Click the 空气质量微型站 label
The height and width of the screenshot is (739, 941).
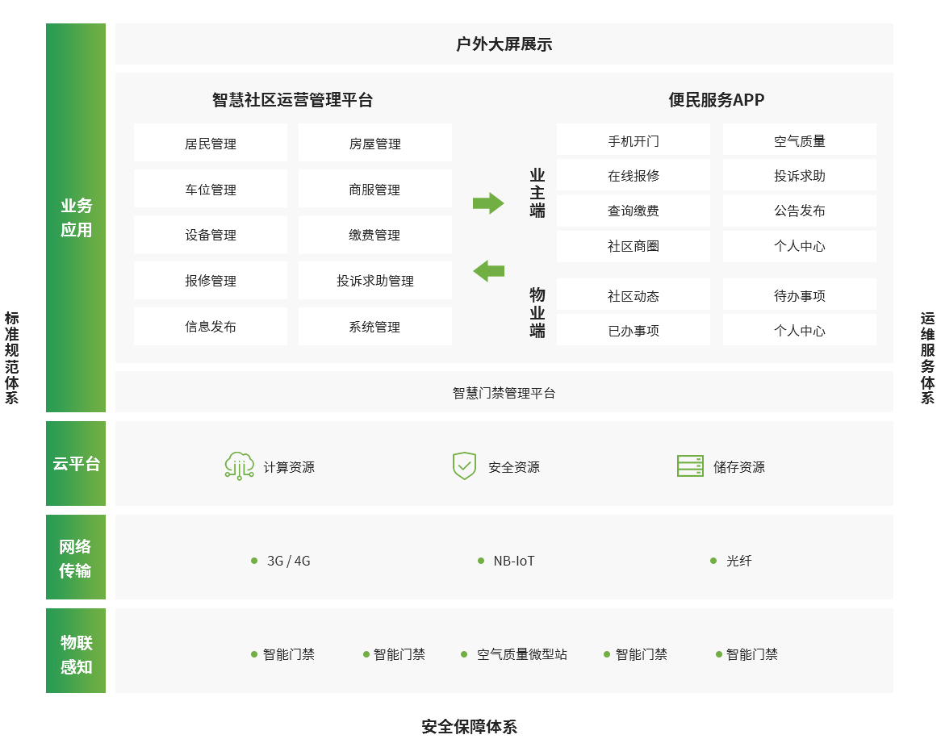coord(521,654)
